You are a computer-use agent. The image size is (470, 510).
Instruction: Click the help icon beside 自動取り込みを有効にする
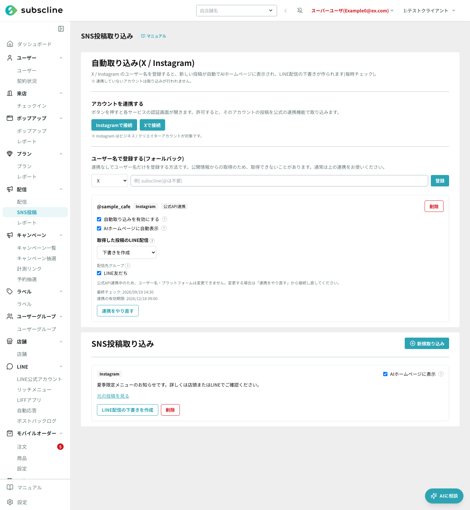[x=164, y=219]
